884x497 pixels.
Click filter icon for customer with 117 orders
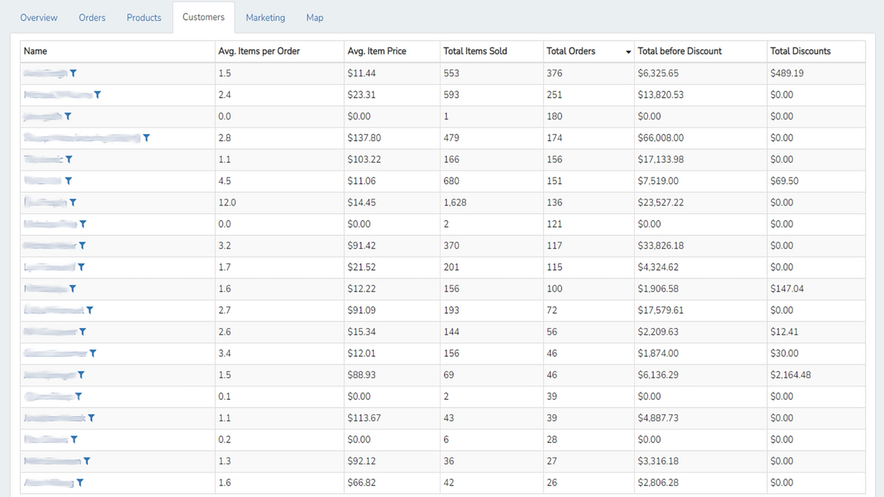pyautogui.click(x=82, y=246)
